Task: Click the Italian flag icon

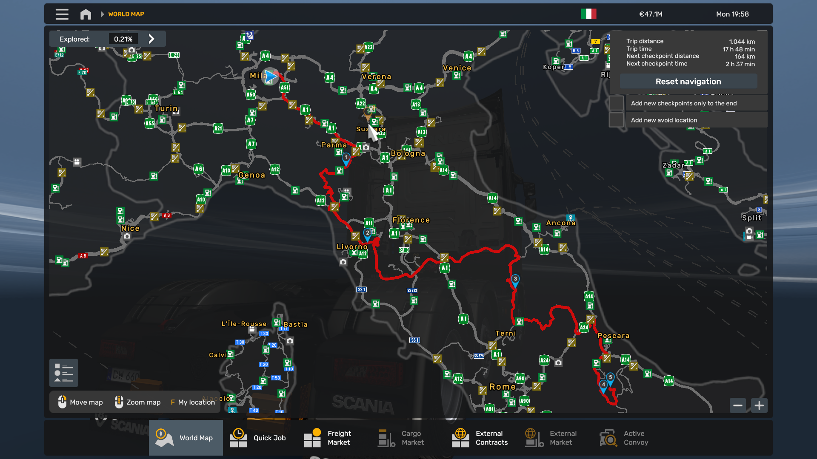Action: pyautogui.click(x=588, y=14)
